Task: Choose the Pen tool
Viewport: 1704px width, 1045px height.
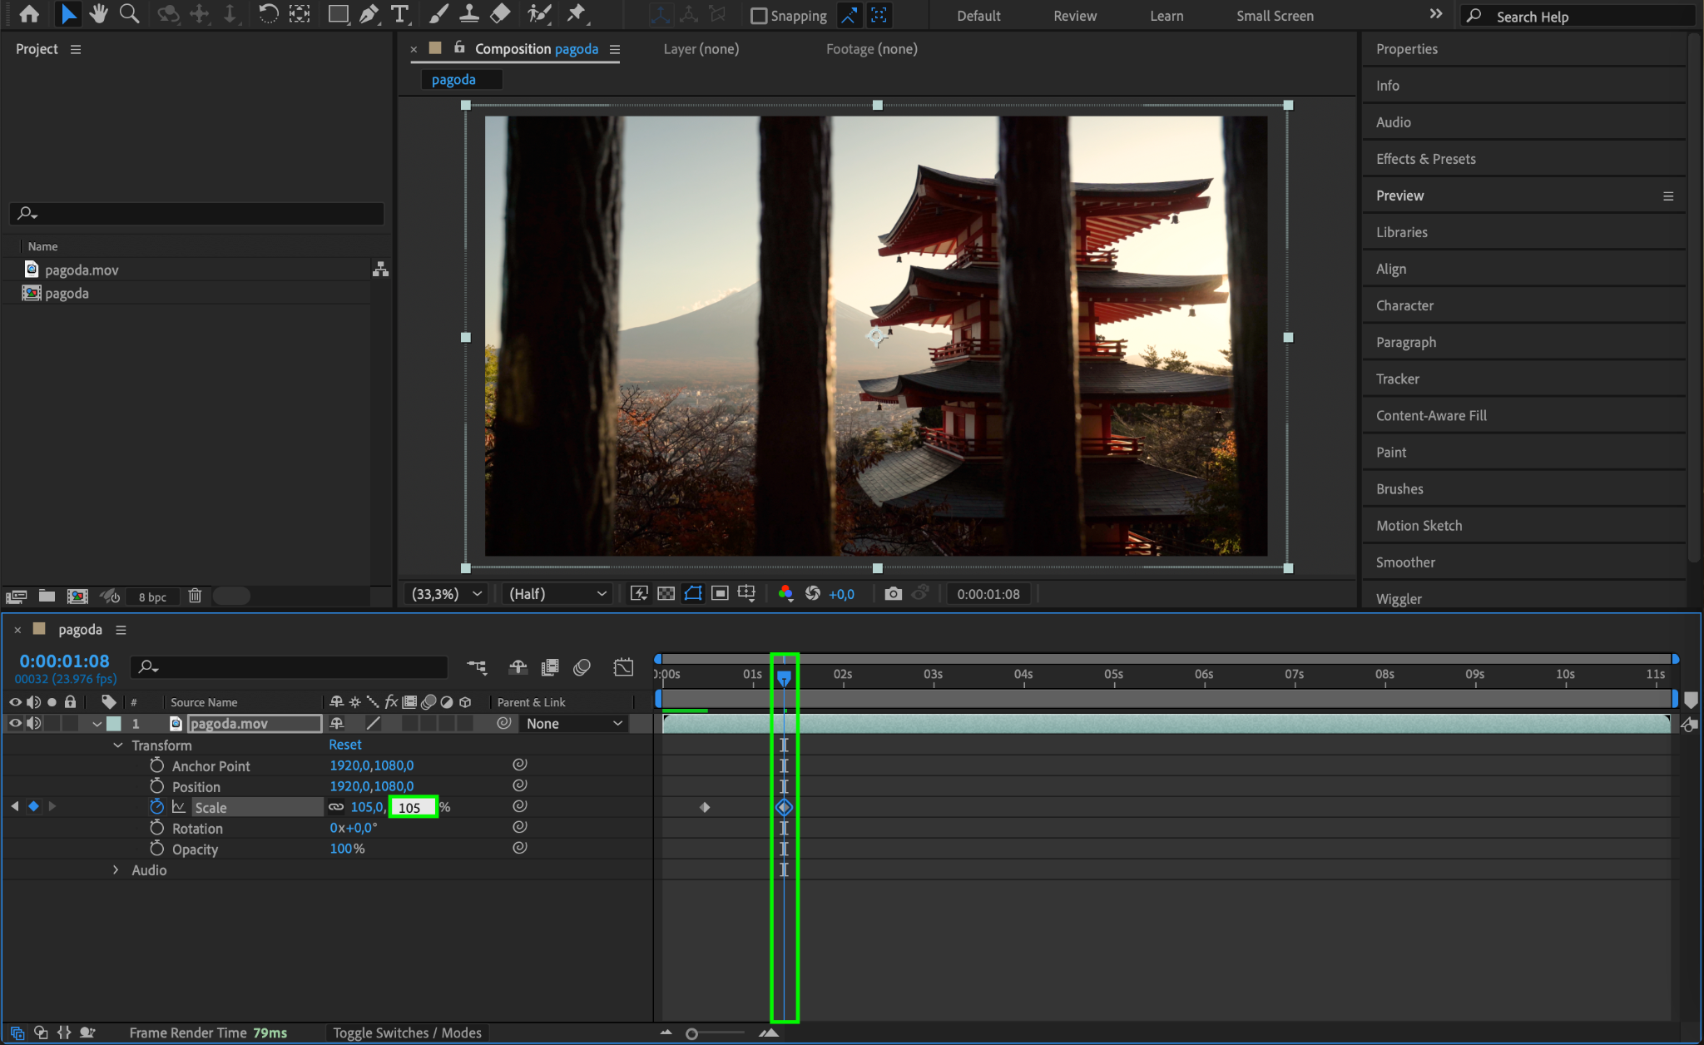Action: click(369, 13)
